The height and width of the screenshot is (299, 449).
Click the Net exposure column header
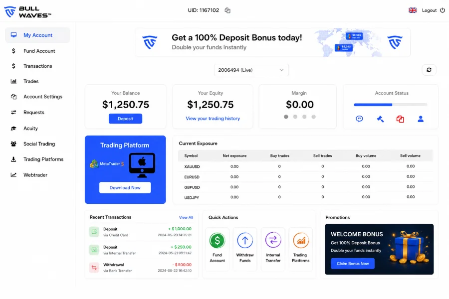tap(234, 155)
